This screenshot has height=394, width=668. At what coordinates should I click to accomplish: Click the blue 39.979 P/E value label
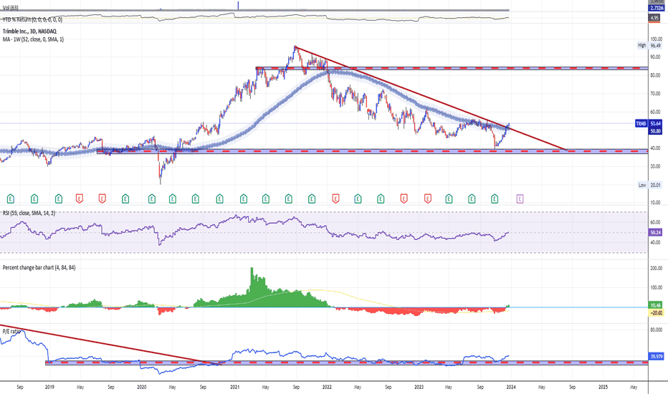click(x=656, y=356)
